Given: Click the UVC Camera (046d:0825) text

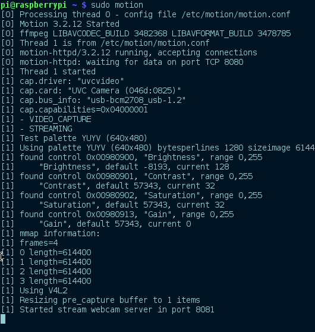Looking at the screenshot, I should click(x=124, y=90).
